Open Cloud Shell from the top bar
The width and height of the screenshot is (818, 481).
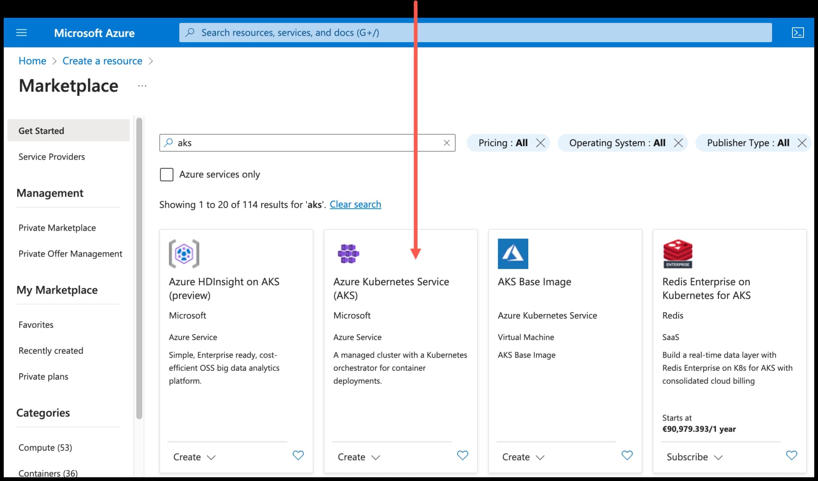pyautogui.click(x=798, y=33)
